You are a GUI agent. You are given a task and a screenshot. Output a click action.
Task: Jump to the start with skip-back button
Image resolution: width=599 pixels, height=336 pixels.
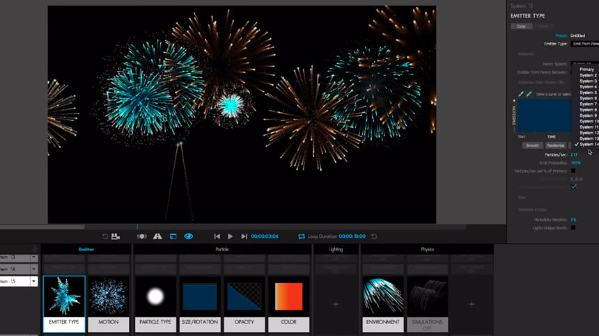click(217, 237)
